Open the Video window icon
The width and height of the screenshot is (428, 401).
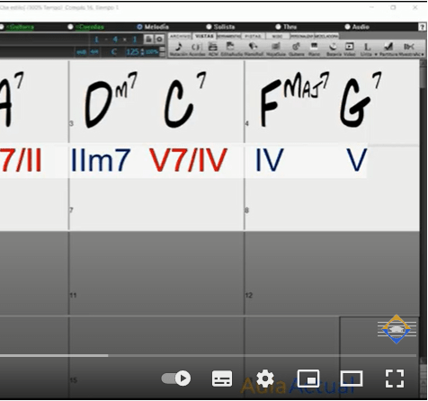pyautogui.click(x=349, y=49)
